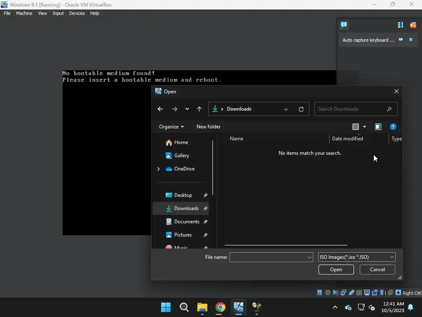Open File Explorer from taskbar

pyautogui.click(x=202, y=307)
